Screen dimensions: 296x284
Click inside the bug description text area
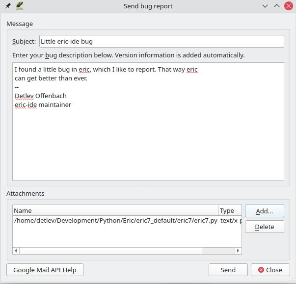click(x=148, y=142)
